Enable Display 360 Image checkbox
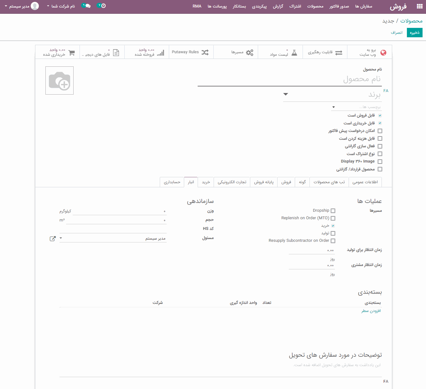Screen dimensions: 426x389 pos(380,161)
